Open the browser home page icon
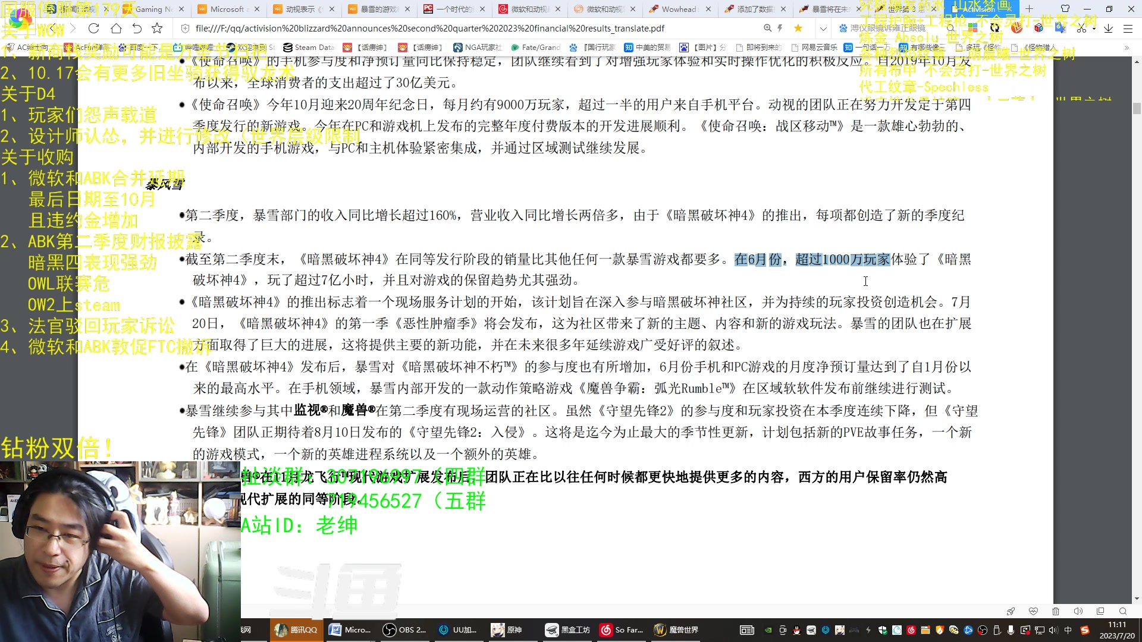 tap(116, 28)
